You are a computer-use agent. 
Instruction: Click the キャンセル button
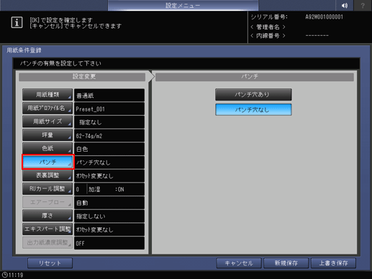[239, 263]
